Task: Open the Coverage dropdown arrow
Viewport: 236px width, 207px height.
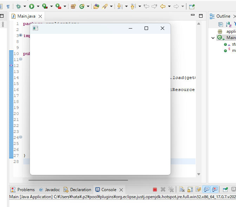Action: click(51, 6)
